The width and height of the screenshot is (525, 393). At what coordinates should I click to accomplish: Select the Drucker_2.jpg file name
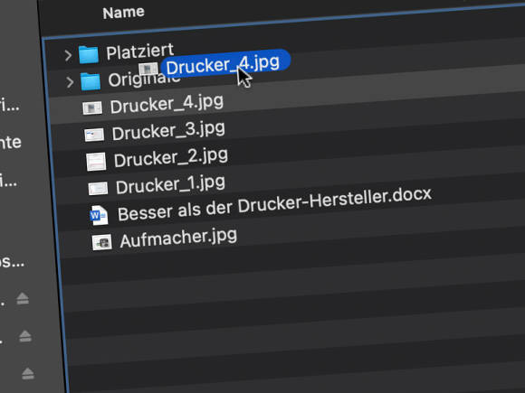click(x=171, y=157)
